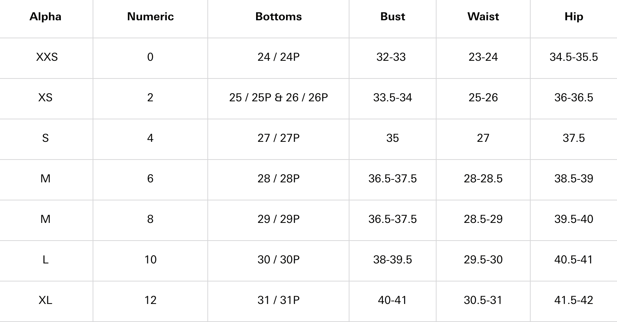Click the Alpha column header
The height and width of the screenshot is (322, 617).
tap(45, 17)
